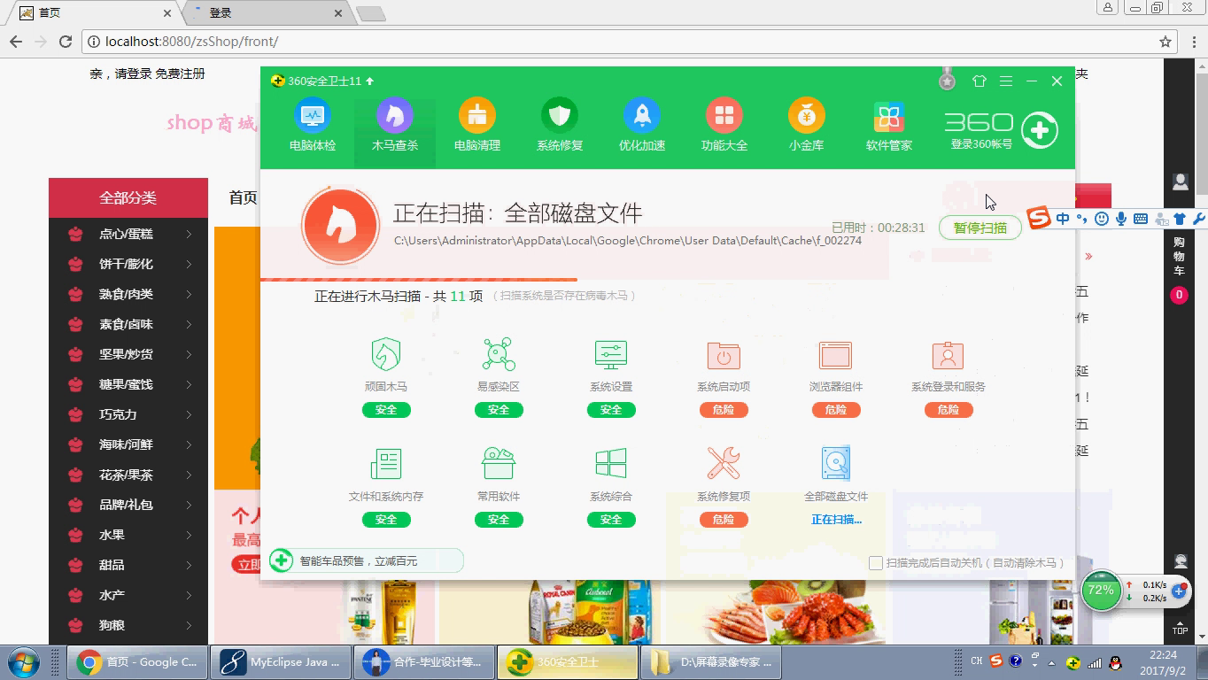The image size is (1208, 680).
Task: Open the 系统修复 shield icon
Action: [560, 116]
